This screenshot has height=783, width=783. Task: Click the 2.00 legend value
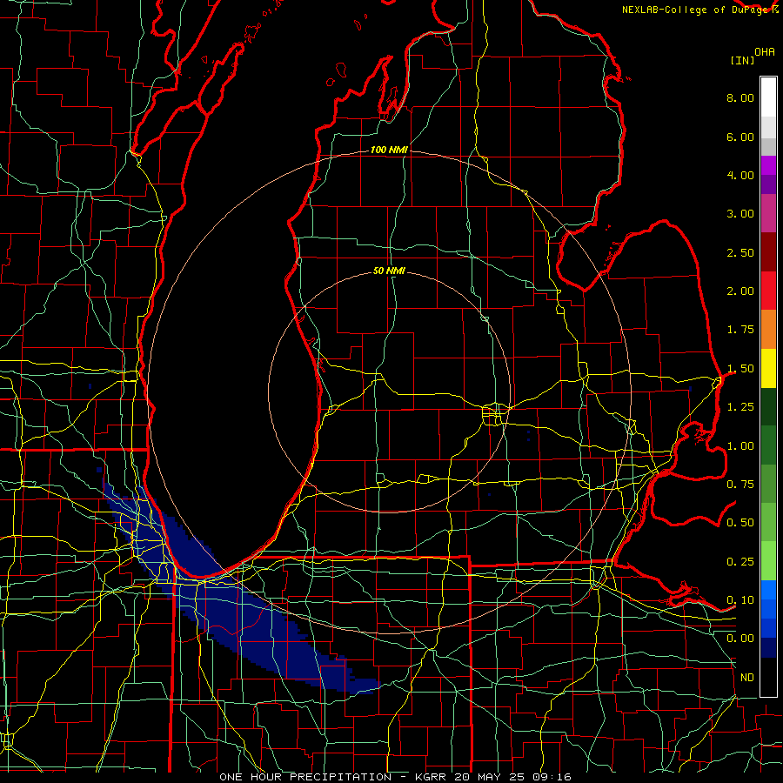point(740,291)
